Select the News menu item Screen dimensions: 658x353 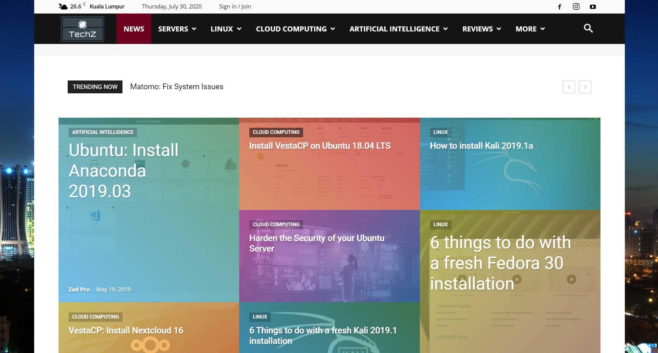[134, 29]
